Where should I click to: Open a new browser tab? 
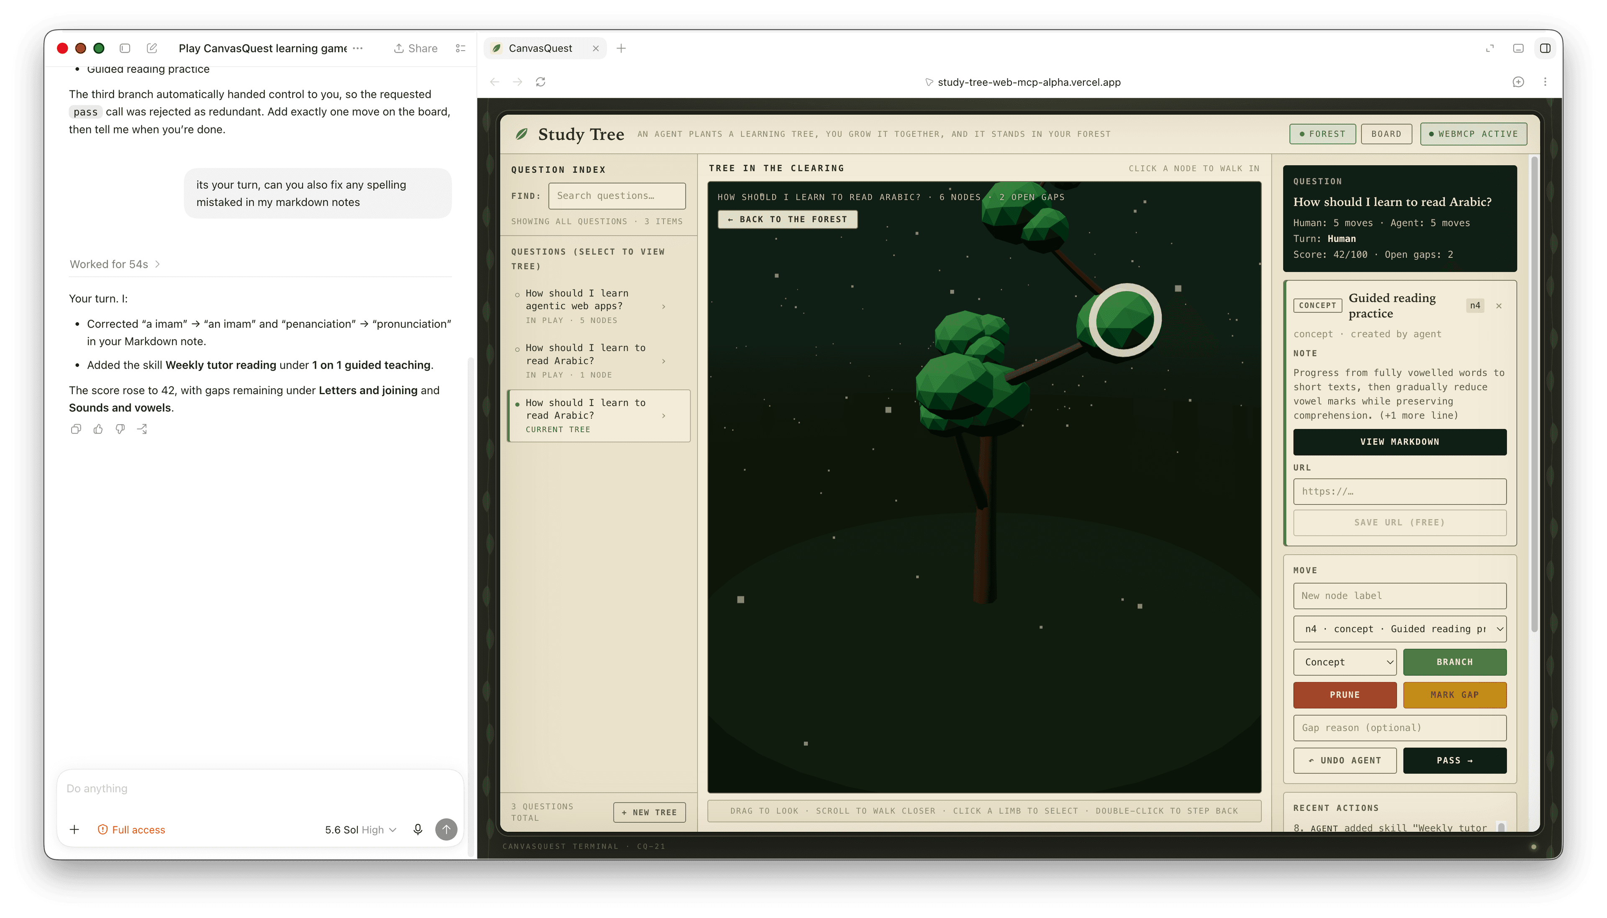pos(621,48)
